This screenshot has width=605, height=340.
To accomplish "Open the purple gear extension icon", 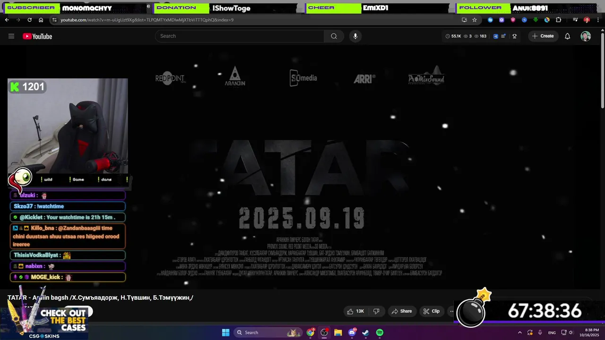I will coord(501,20).
